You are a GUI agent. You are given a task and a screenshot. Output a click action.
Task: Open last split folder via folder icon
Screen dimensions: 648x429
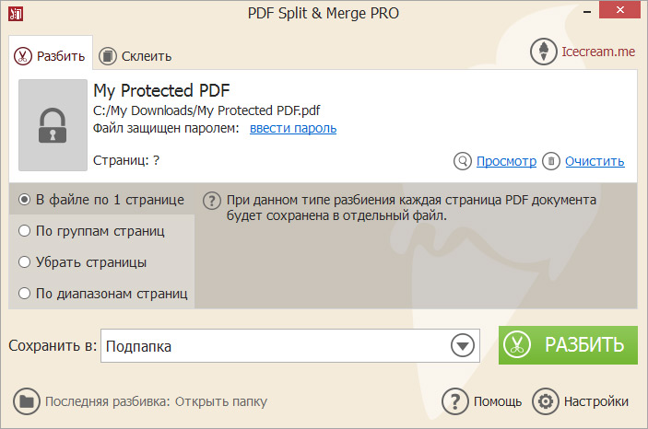coord(27,401)
